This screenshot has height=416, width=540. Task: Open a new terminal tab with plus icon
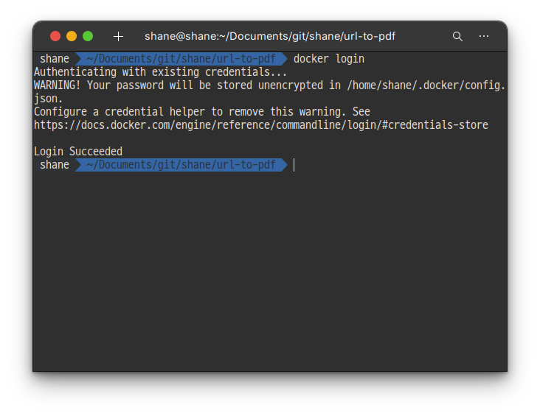pos(118,36)
